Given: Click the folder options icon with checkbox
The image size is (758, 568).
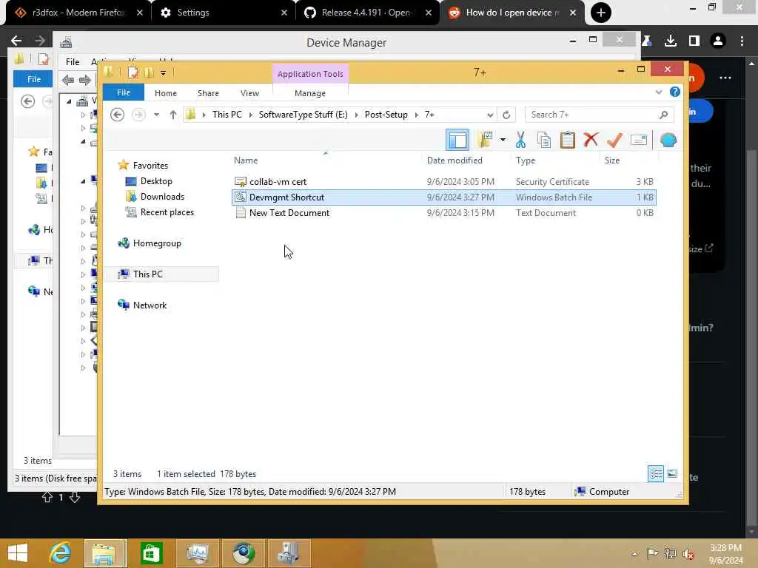Looking at the screenshot, I should coord(485,140).
